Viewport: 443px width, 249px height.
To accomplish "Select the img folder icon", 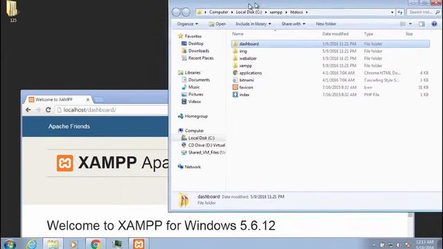I will click(x=235, y=51).
